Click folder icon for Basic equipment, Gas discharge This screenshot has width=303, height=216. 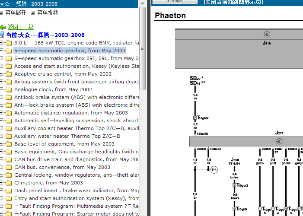tap(9, 152)
